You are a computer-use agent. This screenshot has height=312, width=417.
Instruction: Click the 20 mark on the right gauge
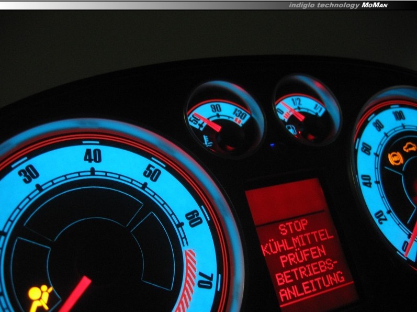tap(382, 217)
